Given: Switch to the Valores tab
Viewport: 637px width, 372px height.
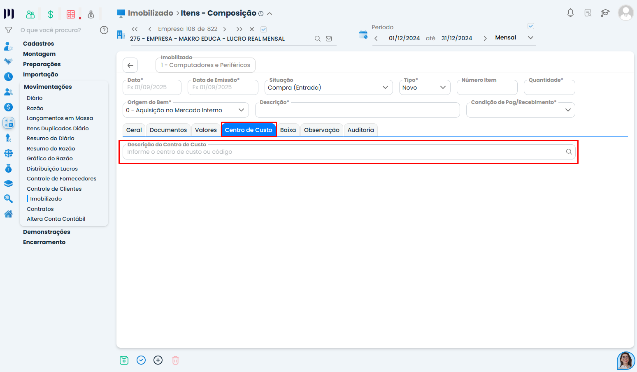Looking at the screenshot, I should tap(206, 130).
